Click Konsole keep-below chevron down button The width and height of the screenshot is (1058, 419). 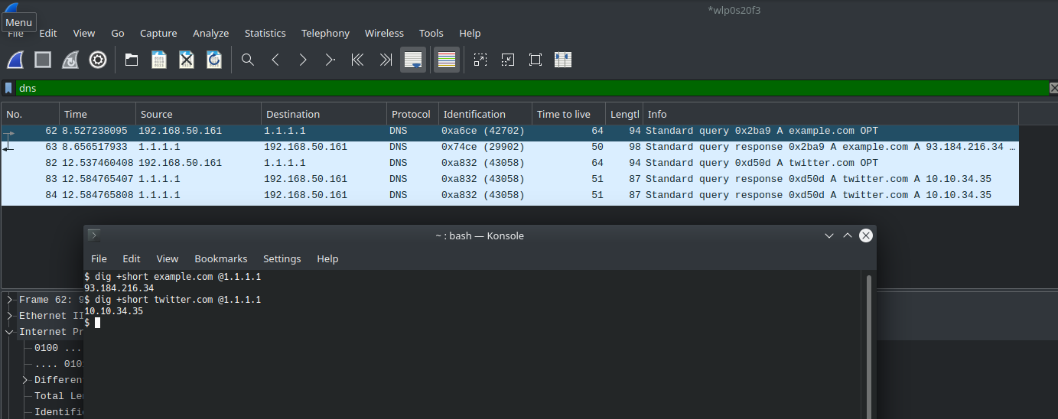pyautogui.click(x=829, y=235)
